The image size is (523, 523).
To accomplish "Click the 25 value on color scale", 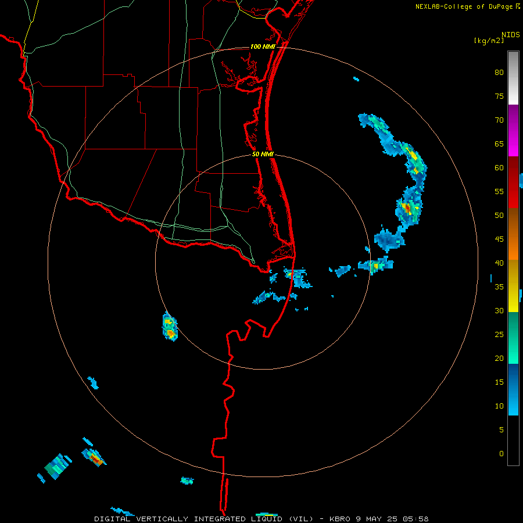I will click(499, 334).
